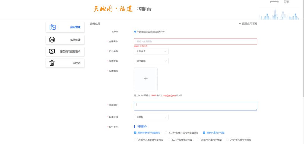304x144 pixels.
Task: Click the 编辑应用 page title
Action: click(x=95, y=24)
